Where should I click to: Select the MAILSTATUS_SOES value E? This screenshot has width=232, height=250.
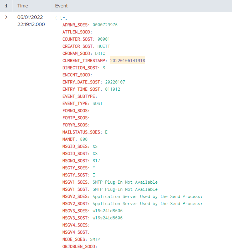pos(106,132)
